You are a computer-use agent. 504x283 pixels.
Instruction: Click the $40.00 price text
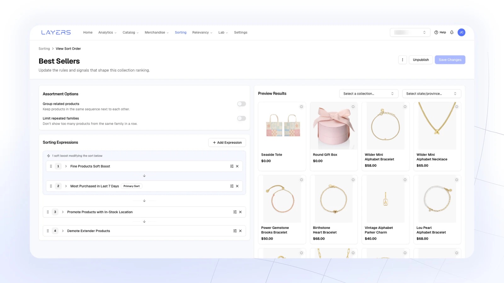pos(371,239)
